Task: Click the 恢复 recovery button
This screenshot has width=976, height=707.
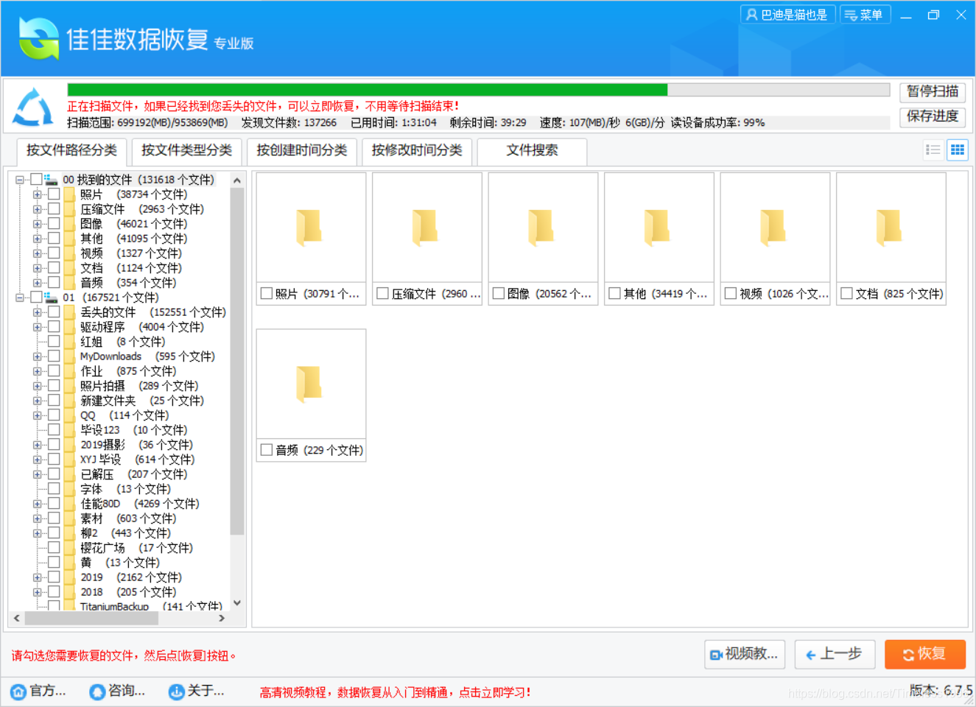Action: (925, 654)
